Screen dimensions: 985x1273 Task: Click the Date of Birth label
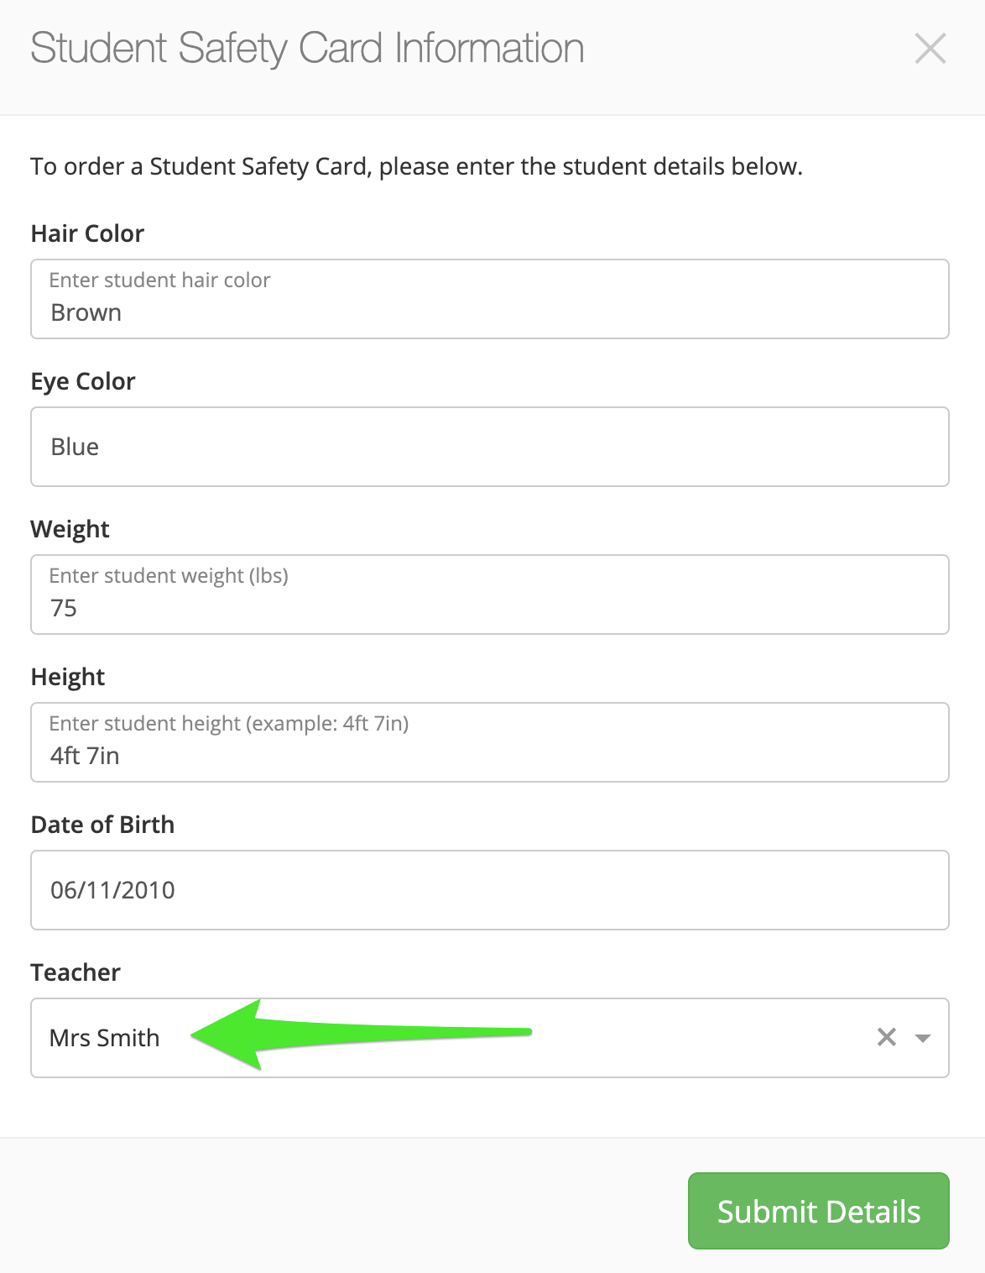coord(102,825)
